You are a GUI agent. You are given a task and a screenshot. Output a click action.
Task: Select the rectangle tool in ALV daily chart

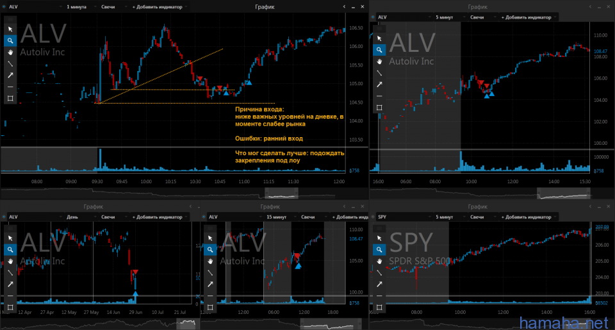(10, 307)
